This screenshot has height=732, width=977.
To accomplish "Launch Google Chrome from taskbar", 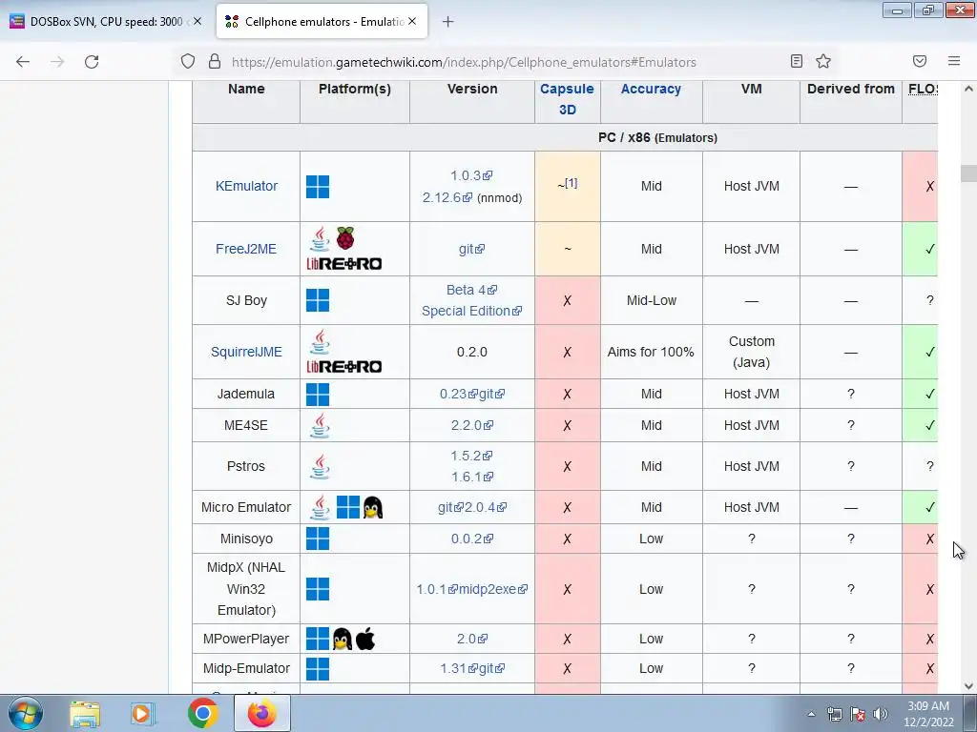I will click(202, 713).
